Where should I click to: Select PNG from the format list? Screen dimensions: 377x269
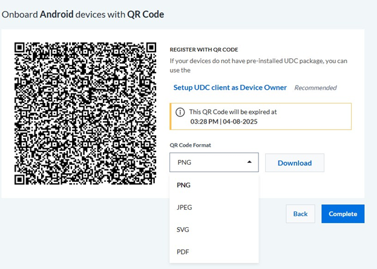point(183,185)
